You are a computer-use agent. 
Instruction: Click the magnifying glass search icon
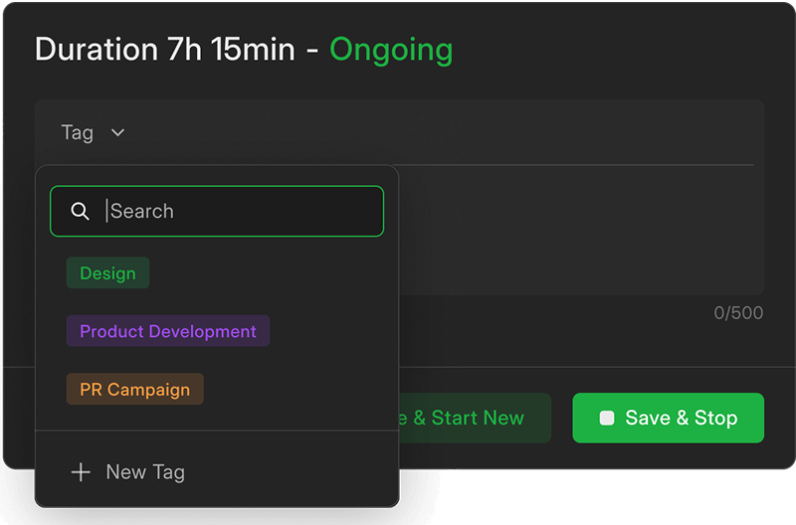point(81,212)
